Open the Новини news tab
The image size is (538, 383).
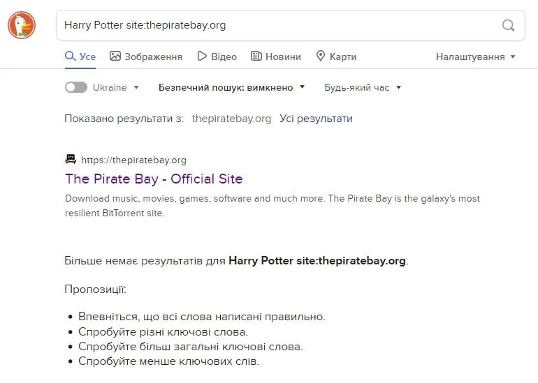point(276,57)
